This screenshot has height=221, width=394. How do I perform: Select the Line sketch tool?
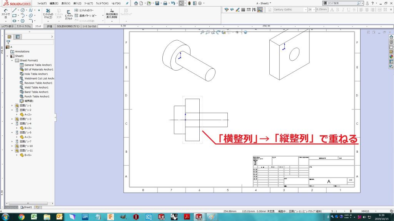[14, 10]
